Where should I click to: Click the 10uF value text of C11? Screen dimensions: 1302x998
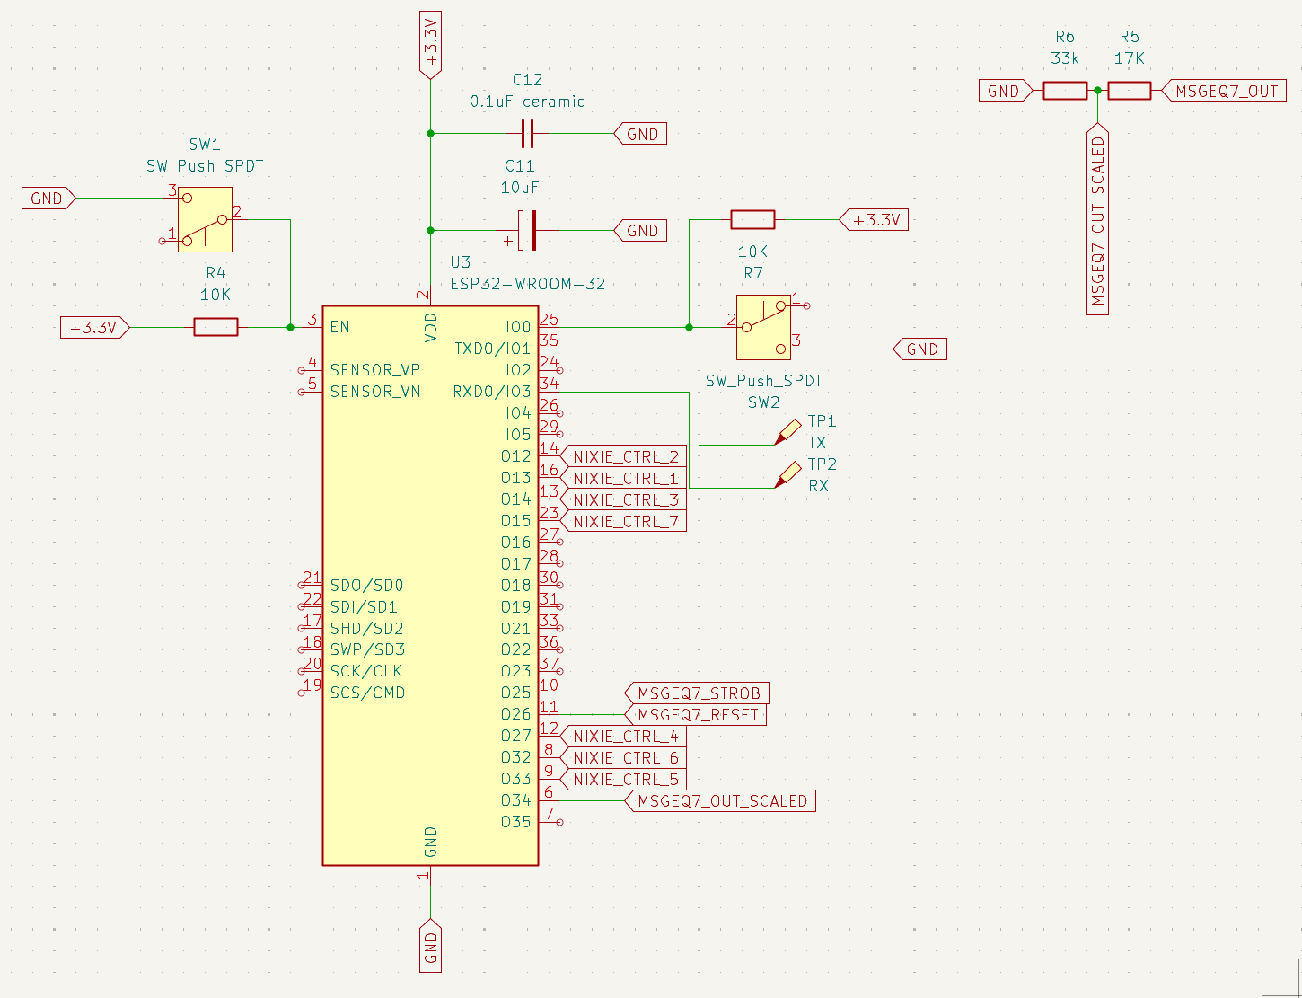pyautogui.click(x=520, y=188)
